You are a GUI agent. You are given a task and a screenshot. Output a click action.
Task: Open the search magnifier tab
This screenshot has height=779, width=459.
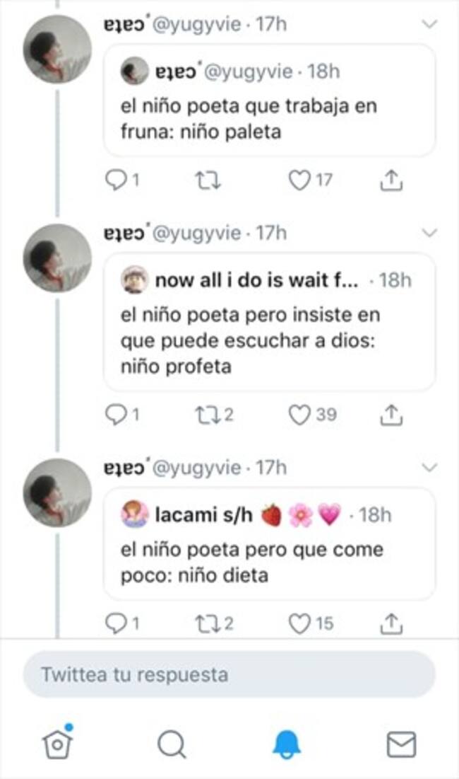(x=171, y=744)
